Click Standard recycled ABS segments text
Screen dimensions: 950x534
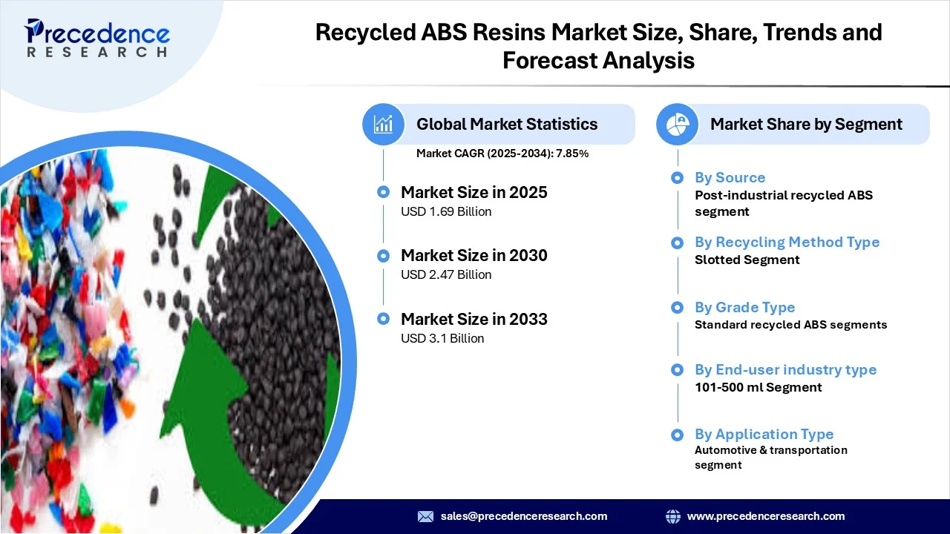790,324
